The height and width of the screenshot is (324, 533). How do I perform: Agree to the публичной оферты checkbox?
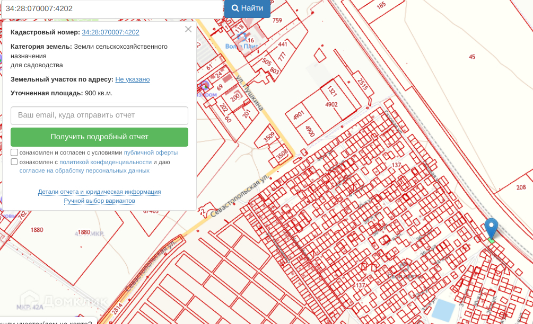[x=14, y=152]
